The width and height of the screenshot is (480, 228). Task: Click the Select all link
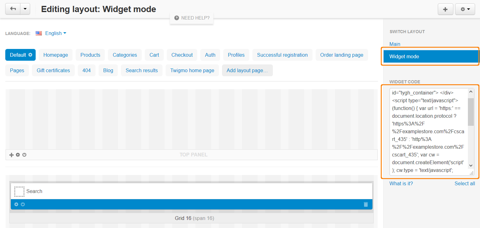point(465,183)
